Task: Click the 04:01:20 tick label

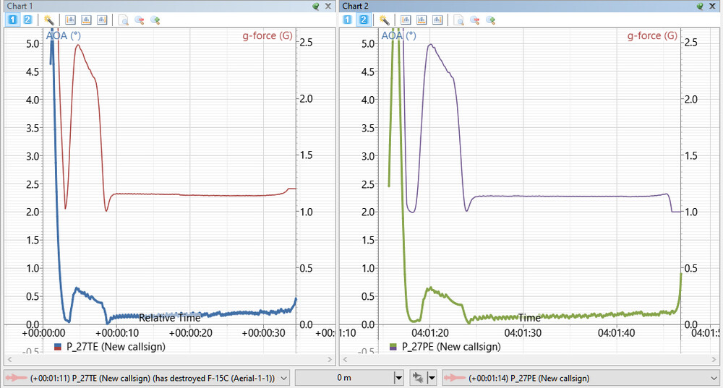Action: tap(430, 332)
